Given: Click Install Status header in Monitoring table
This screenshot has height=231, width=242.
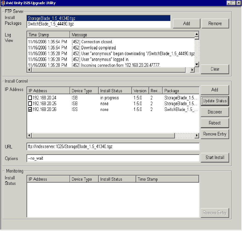Looking at the screenshot, I should (117, 179).
